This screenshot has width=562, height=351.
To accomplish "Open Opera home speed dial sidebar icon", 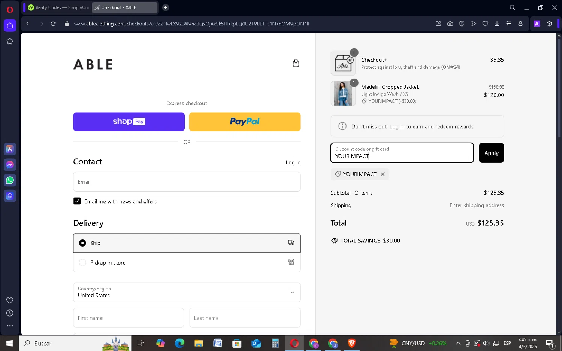I will click(10, 25).
